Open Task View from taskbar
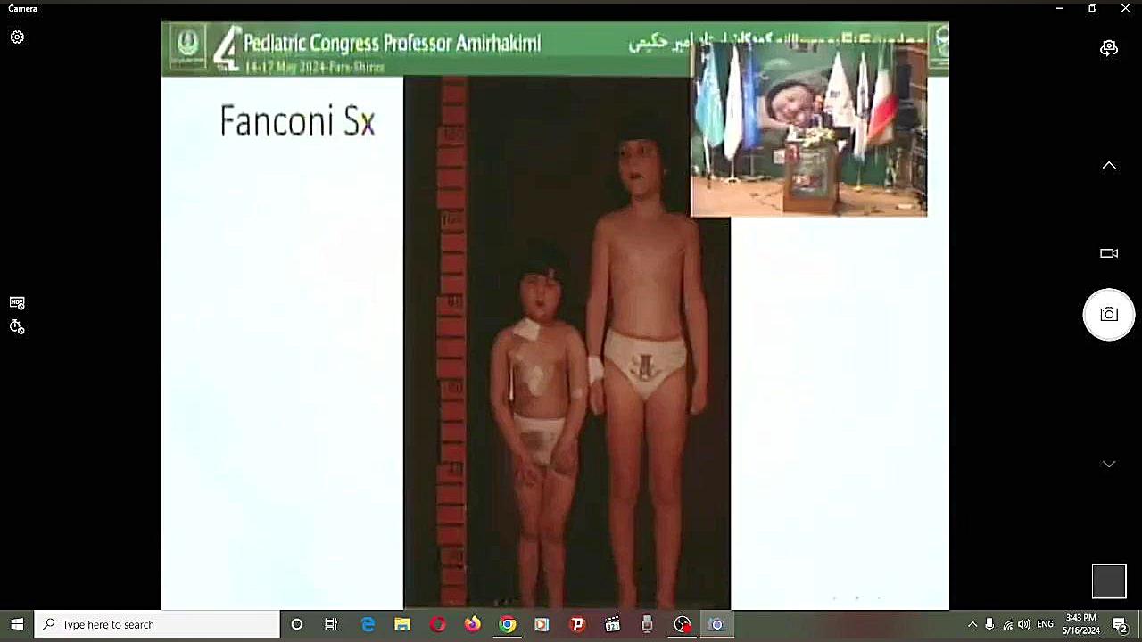The image size is (1142, 642). 331,624
